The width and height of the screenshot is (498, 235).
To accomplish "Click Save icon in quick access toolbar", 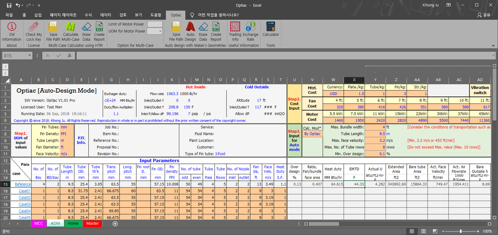I will click(x=9, y=5).
